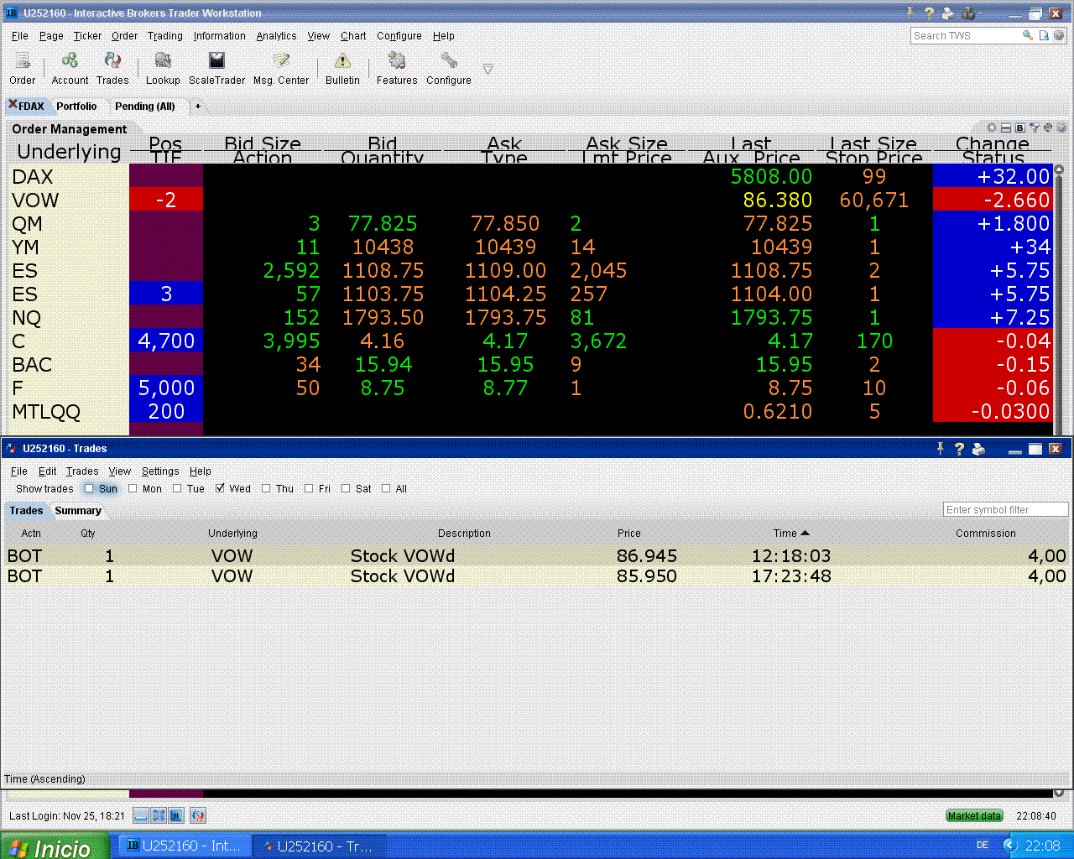Click the printer icon in Trades window
This screenshot has width=1074, height=859.
click(x=978, y=449)
